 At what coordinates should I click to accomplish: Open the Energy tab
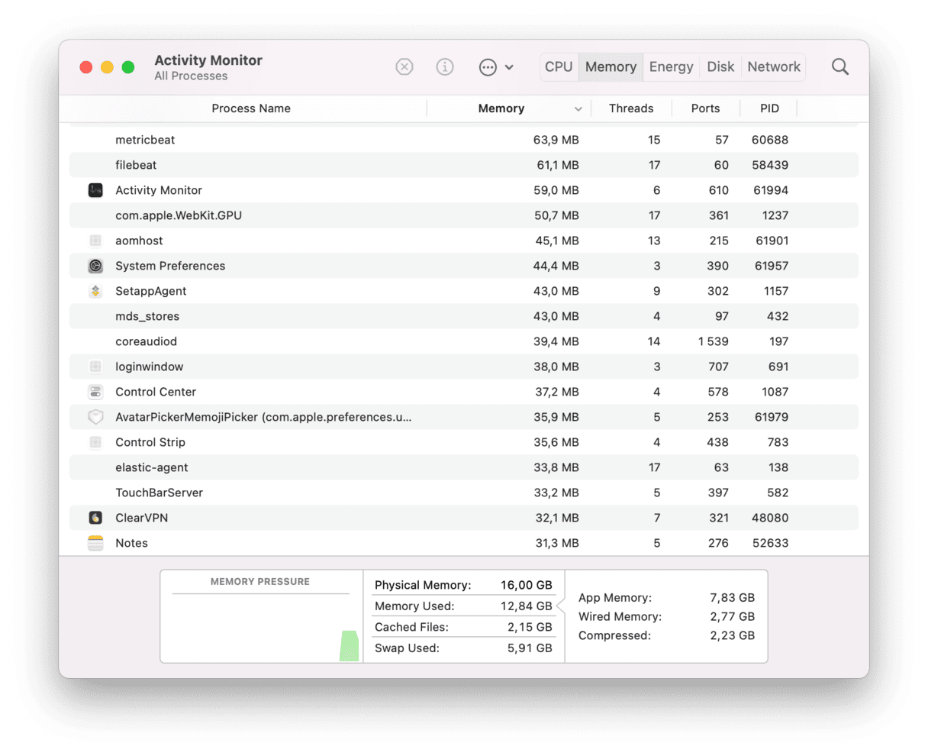coord(671,66)
